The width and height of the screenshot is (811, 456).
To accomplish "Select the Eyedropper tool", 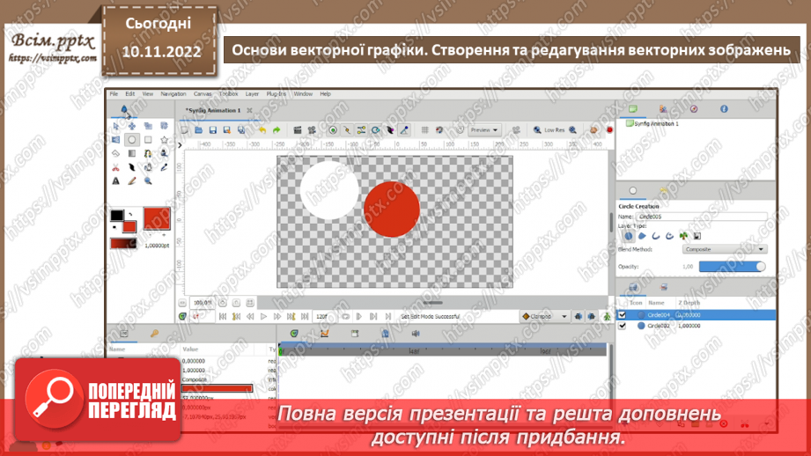I will [x=164, y=167].
